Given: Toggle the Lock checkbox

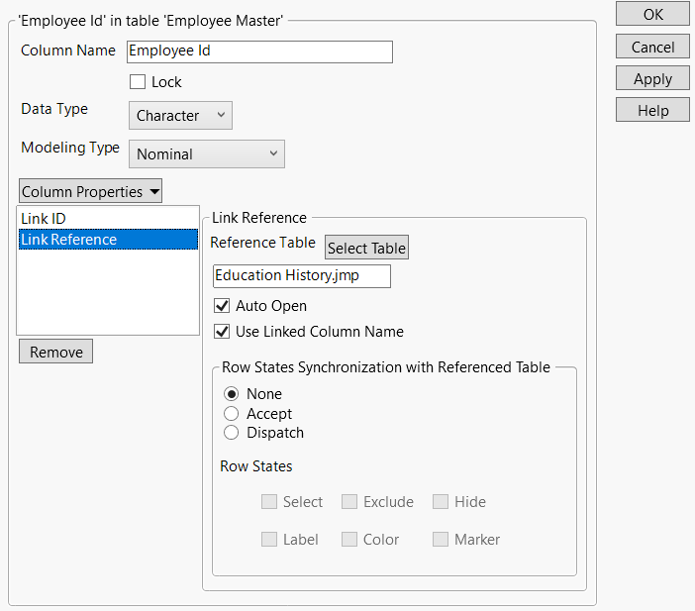Looking at the screenshot, I should point(138,82).
